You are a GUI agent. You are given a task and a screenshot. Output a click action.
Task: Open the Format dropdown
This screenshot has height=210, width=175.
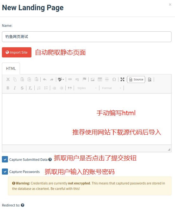click(x=111, y=88)
